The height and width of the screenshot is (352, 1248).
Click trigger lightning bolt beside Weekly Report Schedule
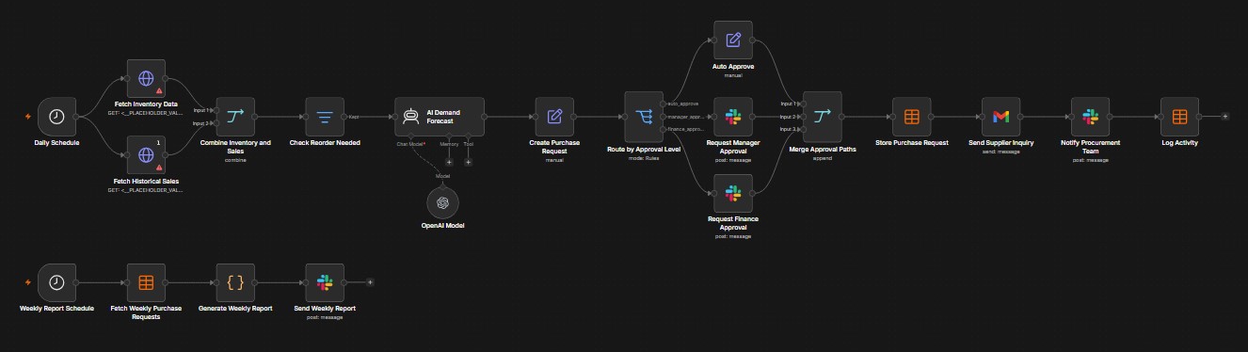click(x=28, y=281)
